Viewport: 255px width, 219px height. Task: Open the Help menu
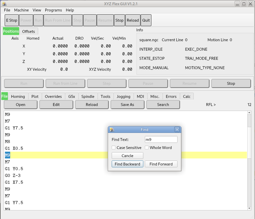click(70, 10)
